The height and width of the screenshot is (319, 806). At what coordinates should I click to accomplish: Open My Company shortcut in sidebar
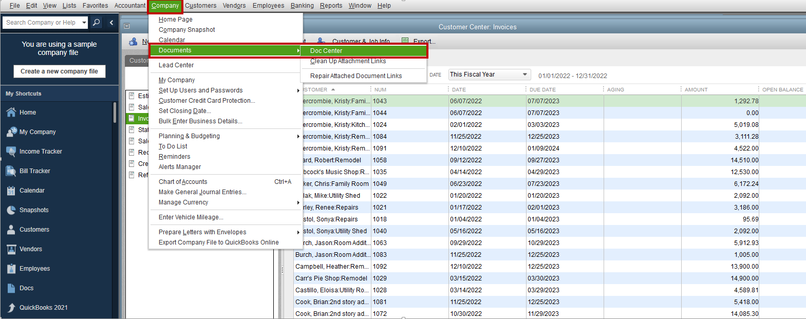(38, 132)
